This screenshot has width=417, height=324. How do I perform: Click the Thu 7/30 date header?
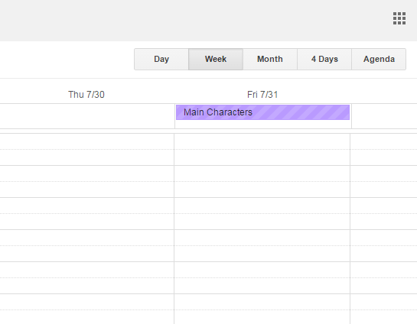86,95
